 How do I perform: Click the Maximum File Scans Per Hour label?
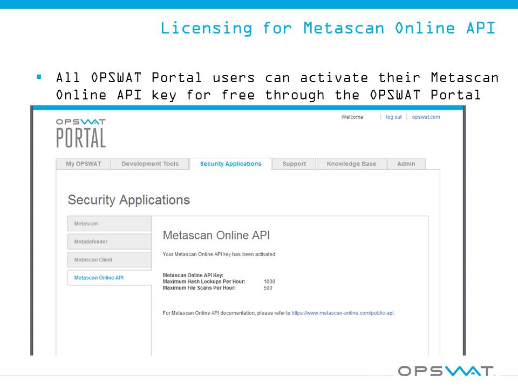pyautogui.click(x=199, y=288)
